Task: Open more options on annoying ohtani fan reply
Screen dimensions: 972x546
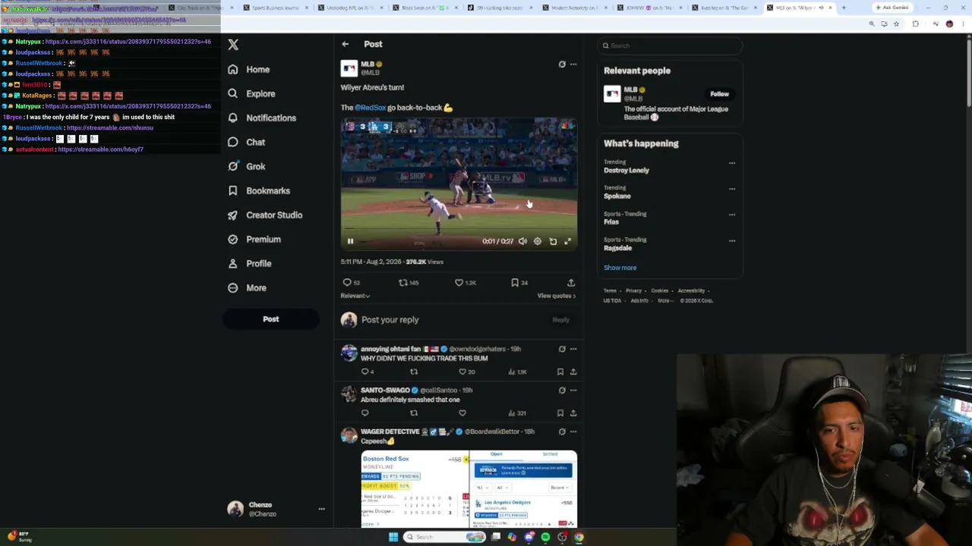Action: tap(573, 349)
